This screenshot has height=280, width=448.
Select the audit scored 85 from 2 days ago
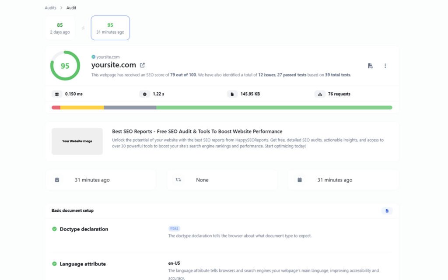pos(60,28)
